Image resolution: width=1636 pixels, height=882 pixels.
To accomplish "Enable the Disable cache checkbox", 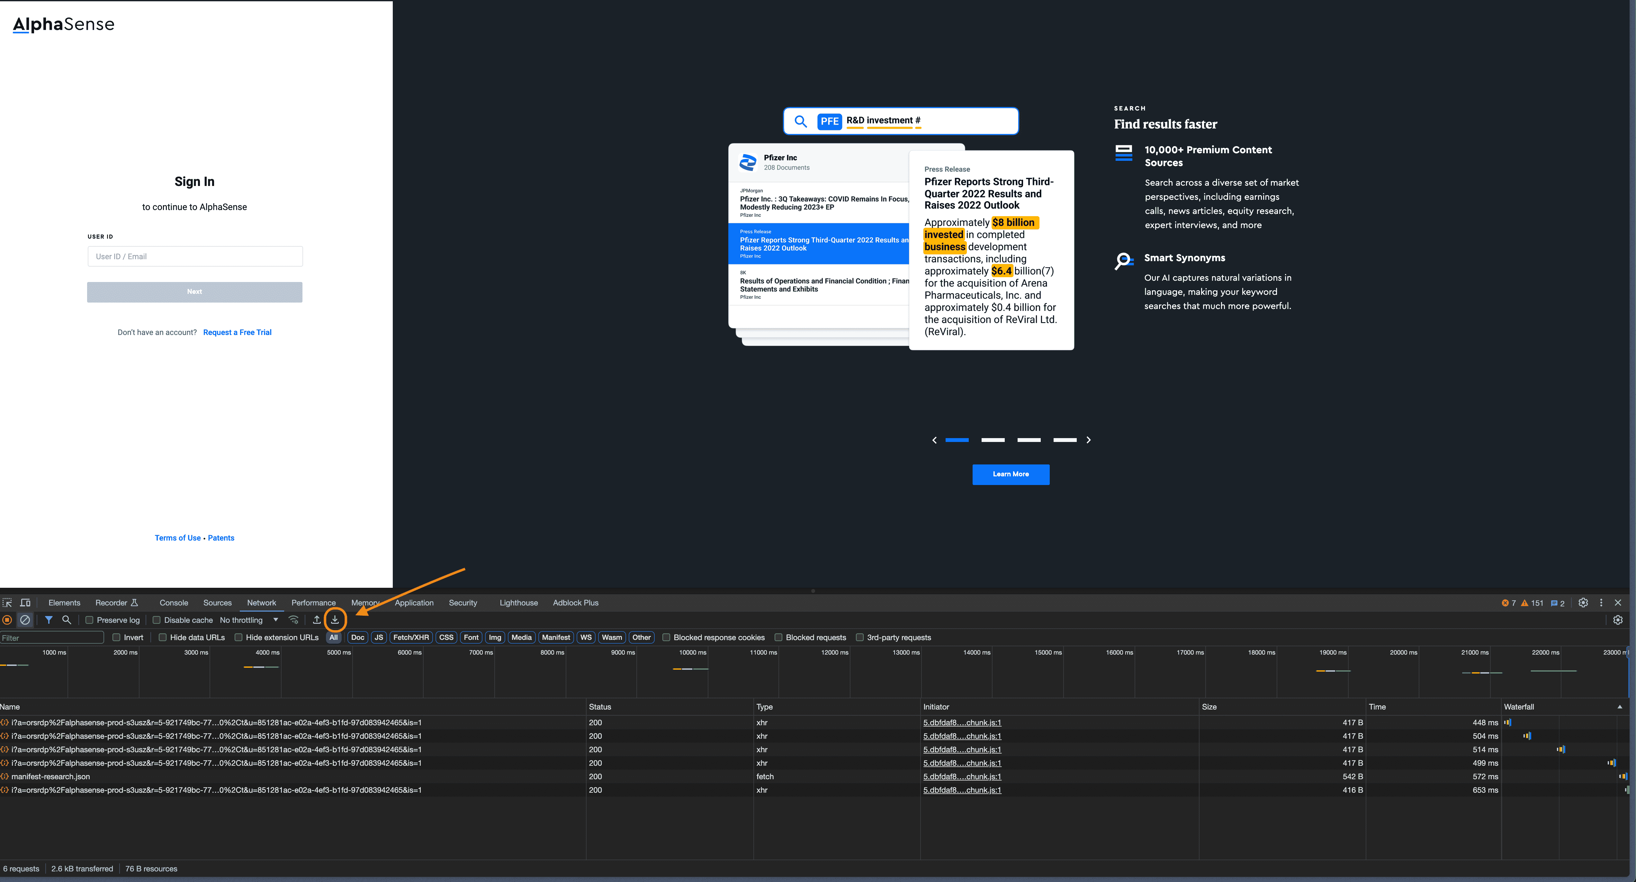I will pyautogui.click(x=156, y=620).
